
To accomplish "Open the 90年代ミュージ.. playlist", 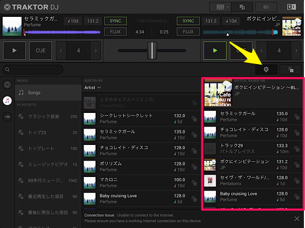I will coord(48,181).
